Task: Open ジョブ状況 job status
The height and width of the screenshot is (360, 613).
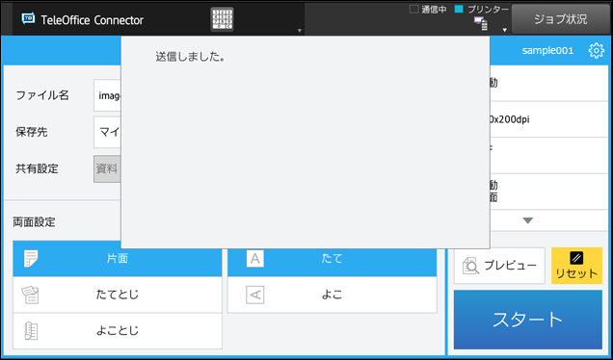Action: point(561,19)
